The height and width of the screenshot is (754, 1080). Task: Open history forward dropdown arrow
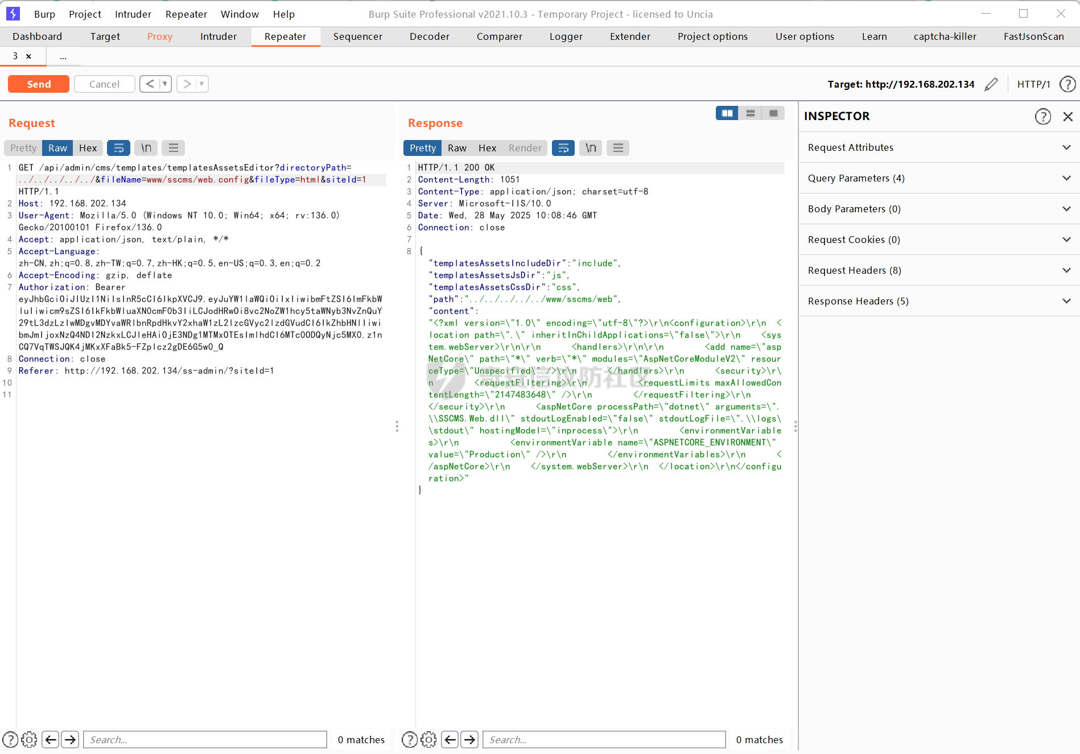point(201,84)
